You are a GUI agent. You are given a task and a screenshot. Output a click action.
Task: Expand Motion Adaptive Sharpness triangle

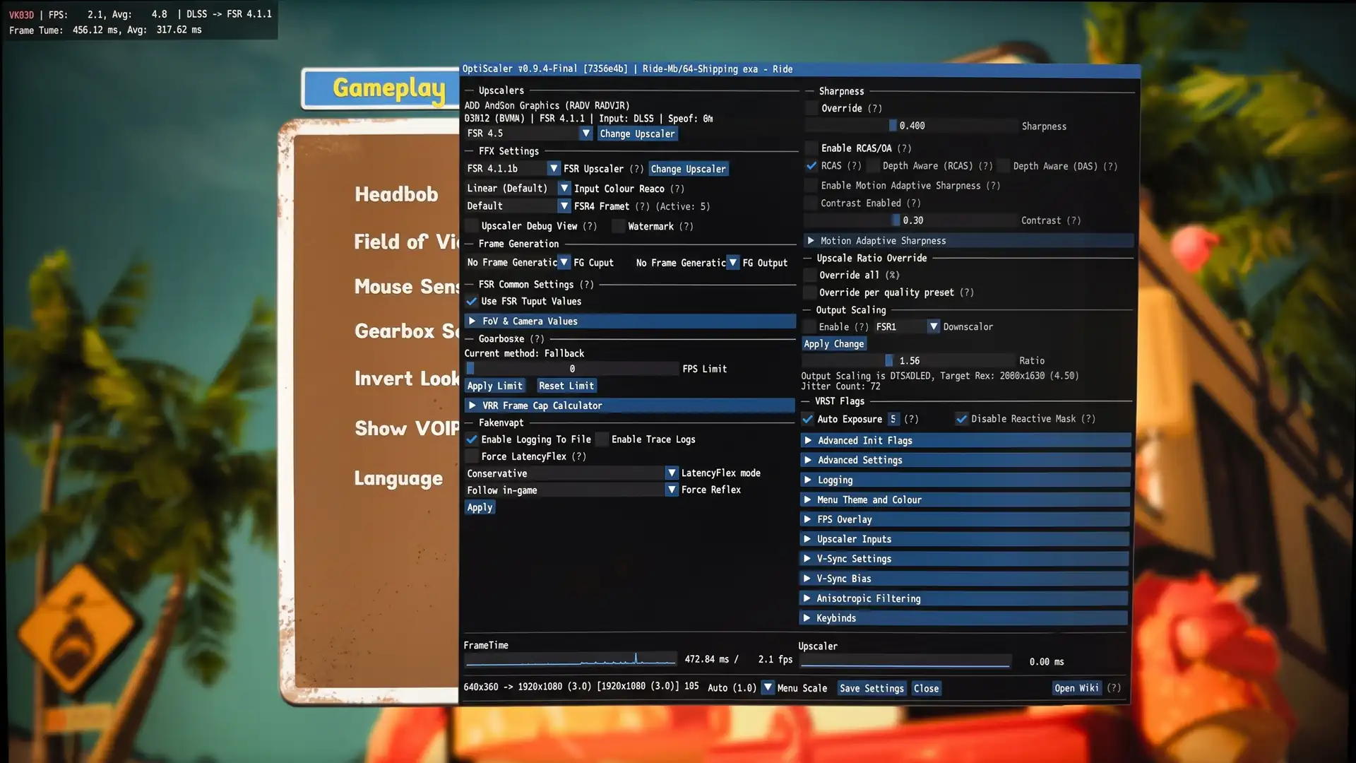click(x=811, y=241)
